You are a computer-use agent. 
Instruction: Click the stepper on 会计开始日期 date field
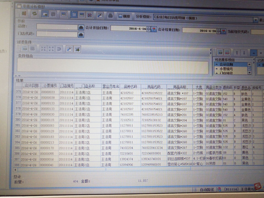tap(149, 29)
